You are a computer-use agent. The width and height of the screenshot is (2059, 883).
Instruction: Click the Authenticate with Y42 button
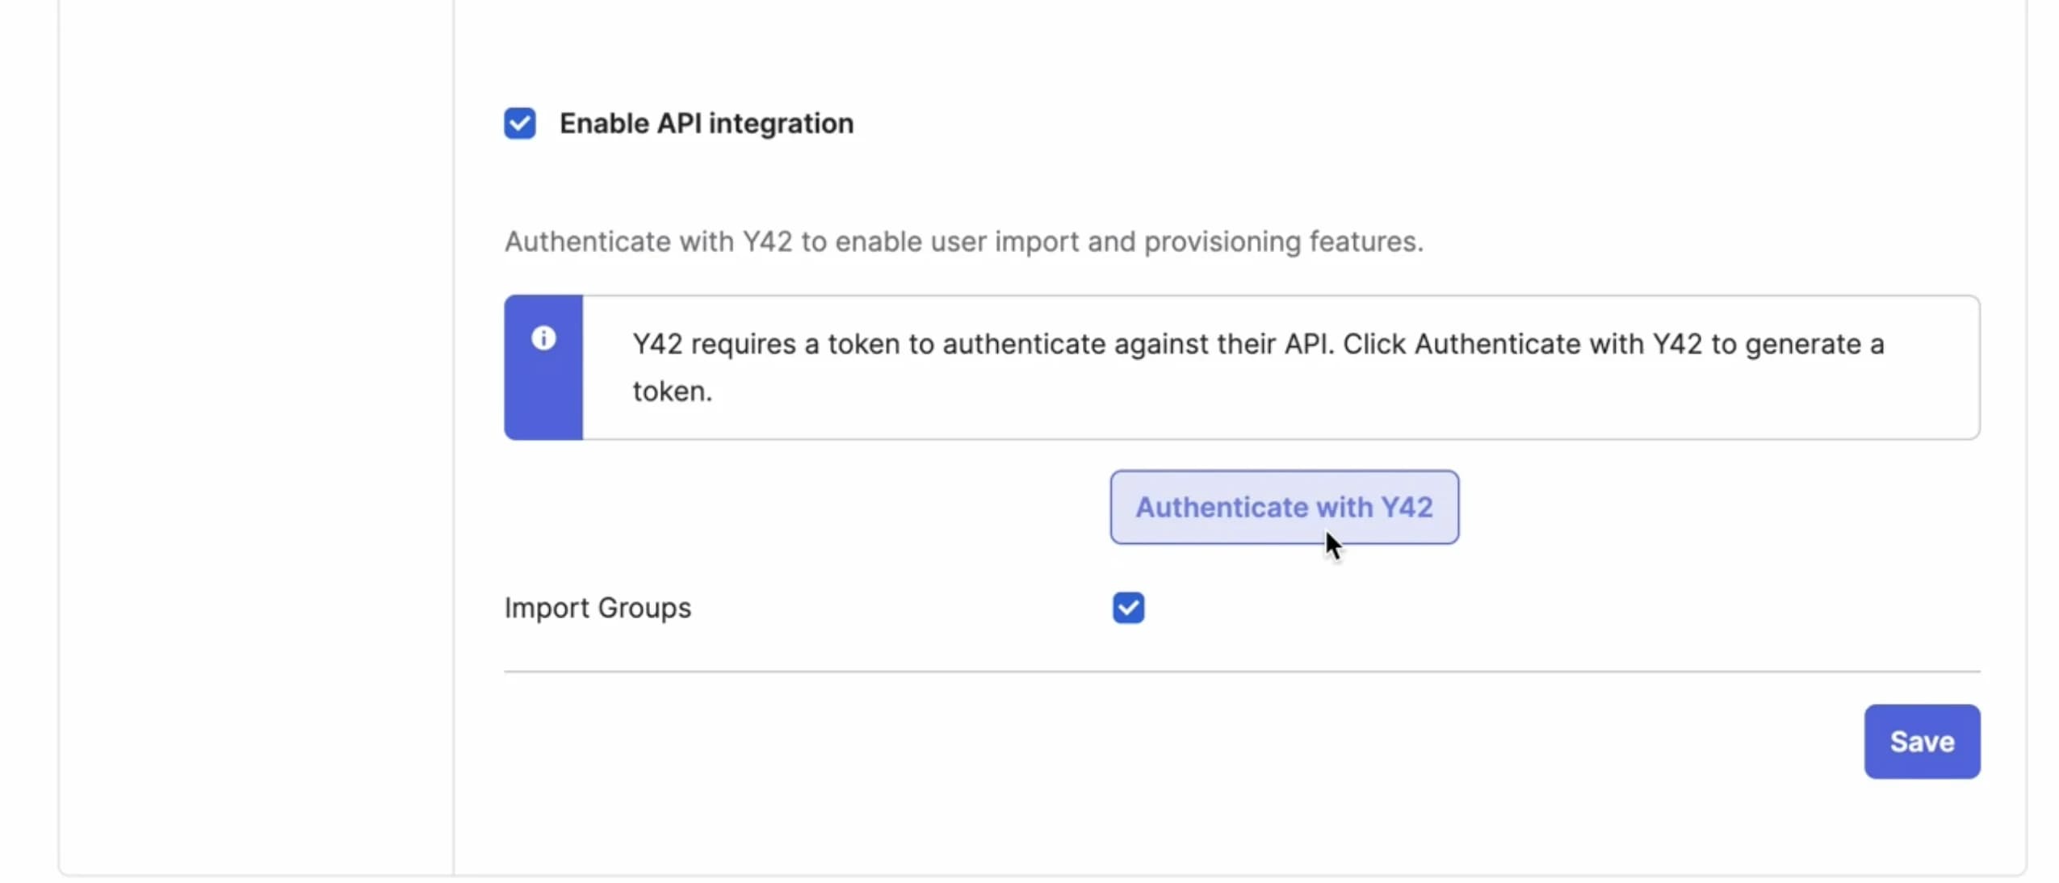coord(1283,507)
